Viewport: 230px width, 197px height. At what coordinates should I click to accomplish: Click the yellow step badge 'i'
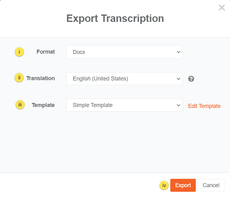click(19, 52)
